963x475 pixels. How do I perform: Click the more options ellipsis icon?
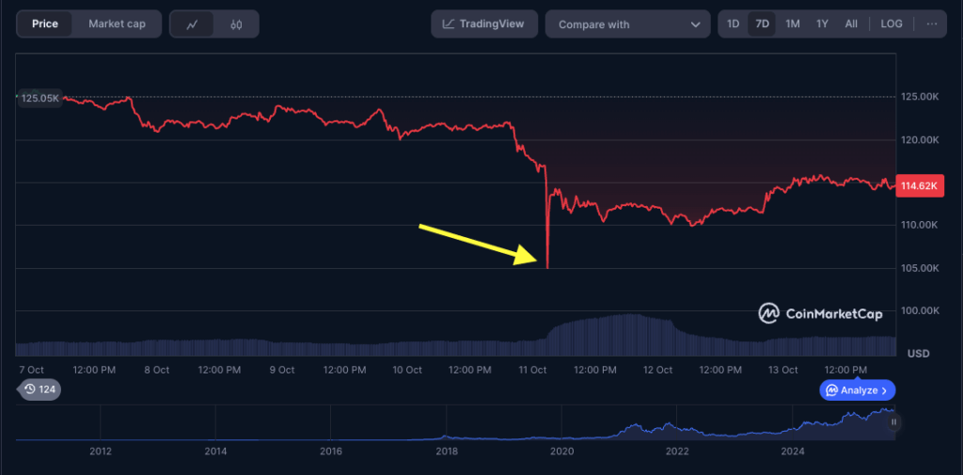[932, 24]
